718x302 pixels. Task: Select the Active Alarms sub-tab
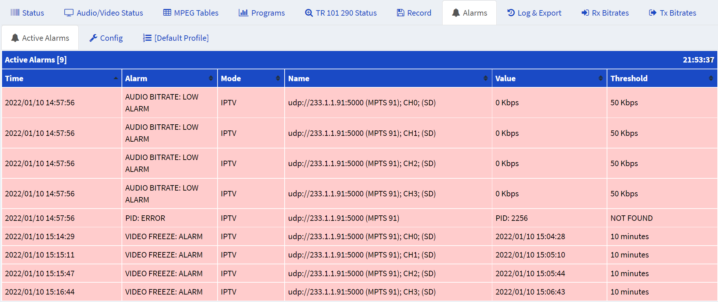pyautogui.click(x=40, y=38)
